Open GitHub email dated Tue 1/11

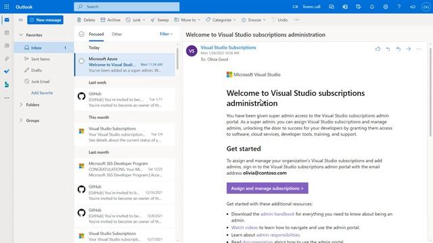(124, 99)
